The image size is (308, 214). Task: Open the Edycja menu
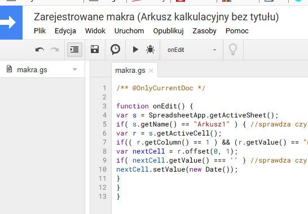[x=65, y=31]
